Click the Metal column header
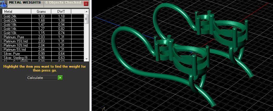Screen dimensions: 273x111 (x=17, y=12)
